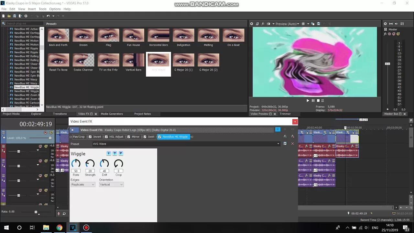Click overlays grid icon in preview toolbar
The height and width of the screenshot is (233, 414).
(303, 24)
